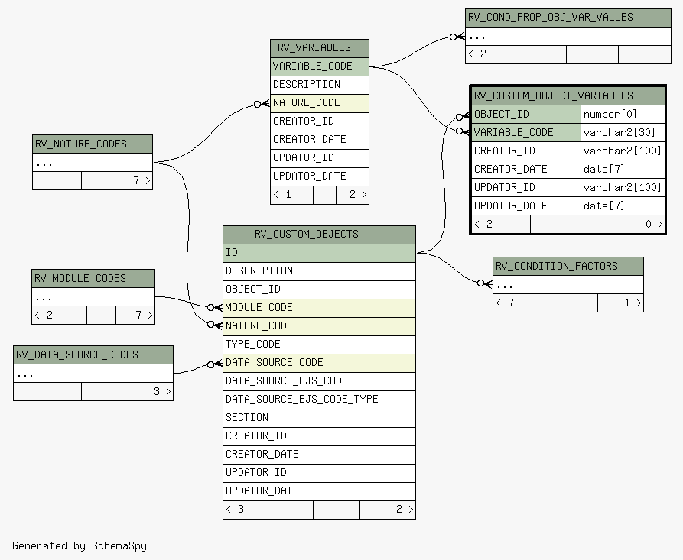The width and height of the screenshot is (683, 560).
Task: Click the '2 >' children count in RV_CUSTOM_OBJECTS
Action: pos(388,510)
